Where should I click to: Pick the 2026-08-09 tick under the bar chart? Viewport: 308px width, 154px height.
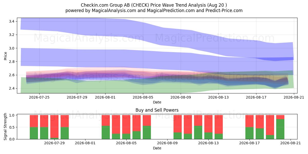(167, 143)
